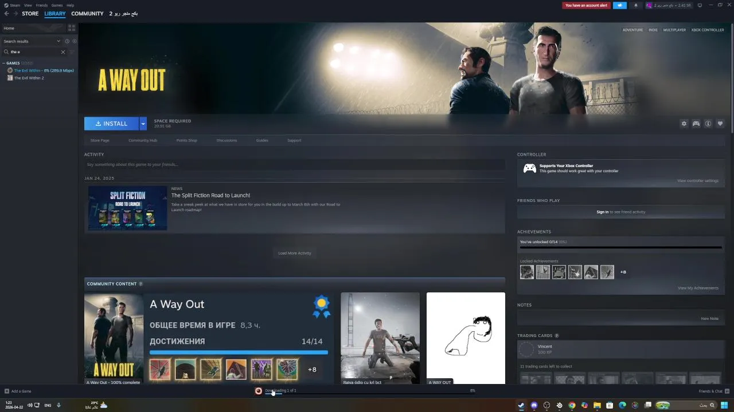Toggle sort by recent clock icon

coord(67,41)
